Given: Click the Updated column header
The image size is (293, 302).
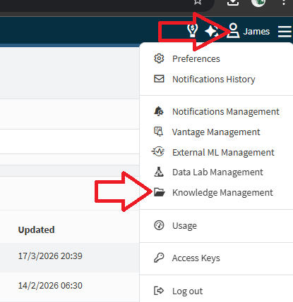Looking at the screenshot, I should [x=36, y=229].
